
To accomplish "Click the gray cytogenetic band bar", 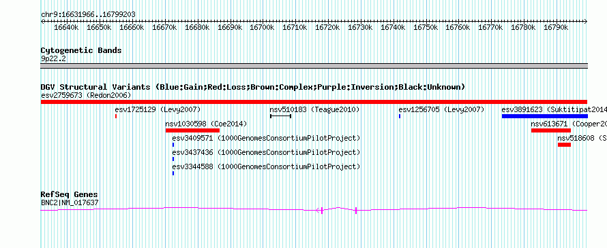I will coord(314,66).
